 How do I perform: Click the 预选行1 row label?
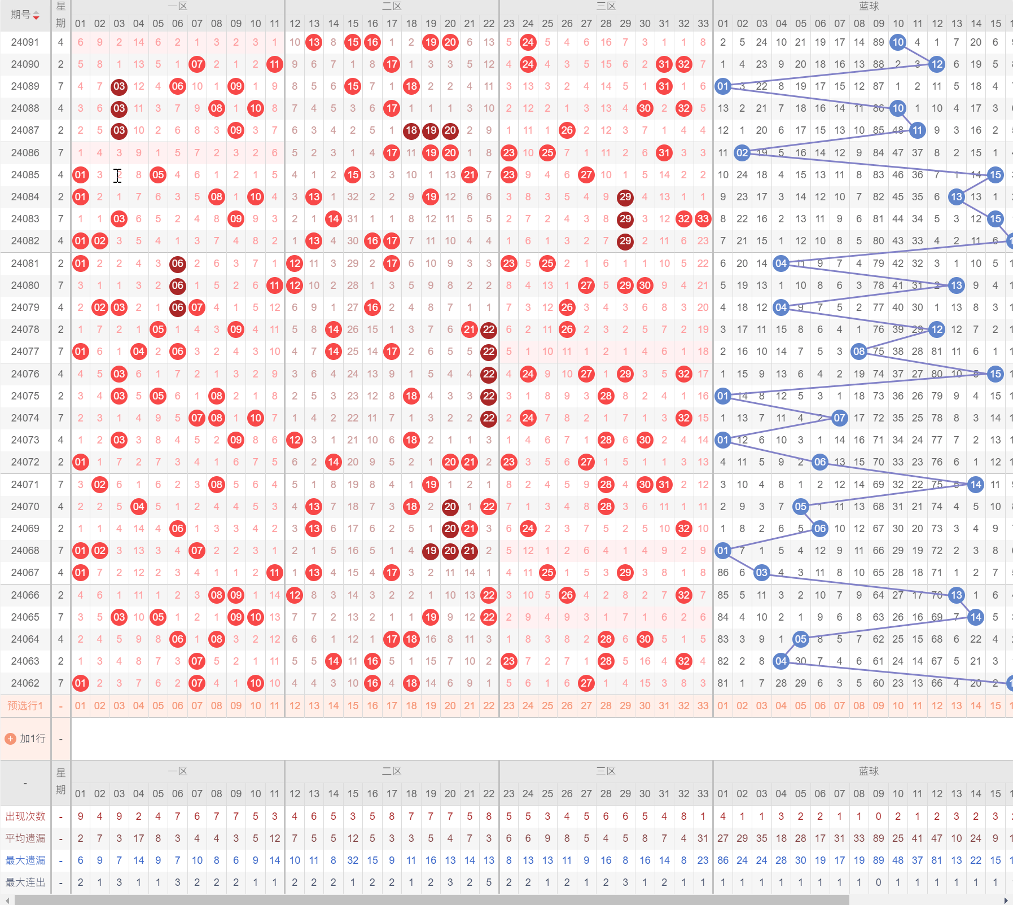(25, 706)
